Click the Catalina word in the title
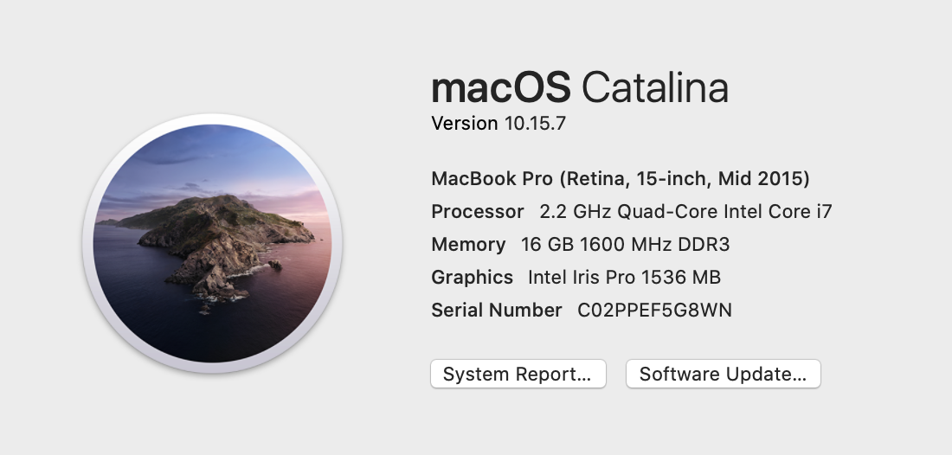The width and height of the screenshot is (952, 455). pos(654,88)
